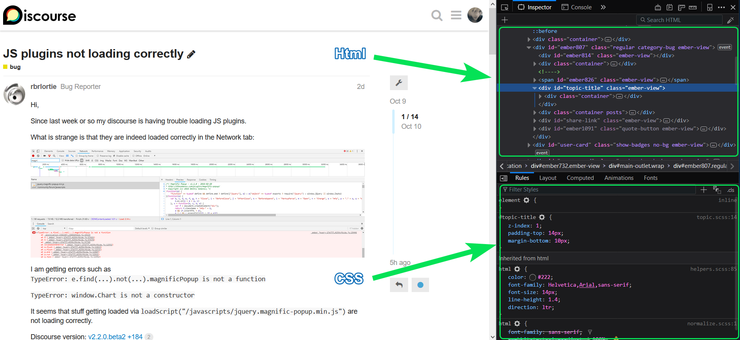Click the reply arrow button in timeline
740x340 pixels.
pyautogui.click(x=399, y=285)
